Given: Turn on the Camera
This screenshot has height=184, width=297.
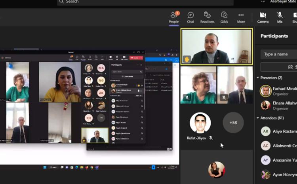Looking at the screenshot, I should point(263,17).
